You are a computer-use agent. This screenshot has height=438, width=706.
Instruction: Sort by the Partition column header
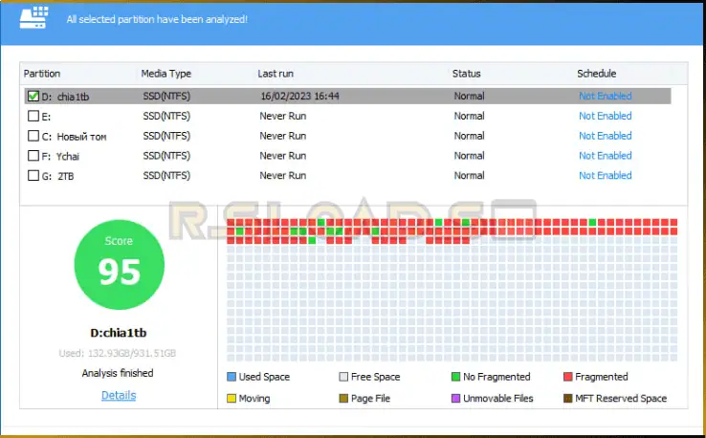[42, 74]
